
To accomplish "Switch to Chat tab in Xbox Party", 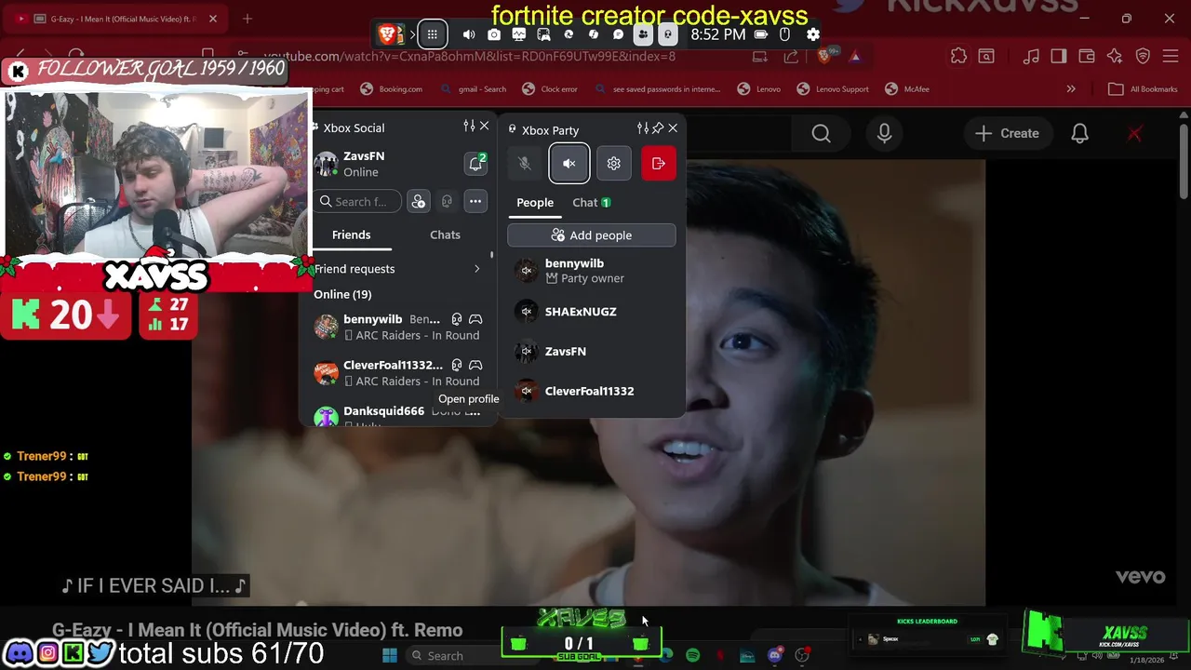I will [591, 202].
